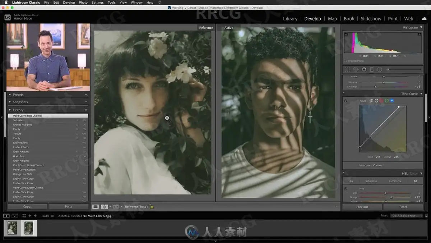This screenshot has height=243, width=431.
Task: Go back with filmstrip left arrow
Action: pyautogui.click(x=30, y=216)
